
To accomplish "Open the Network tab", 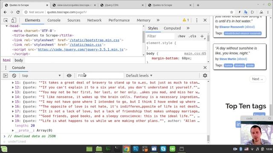I will tap(94, 20).
